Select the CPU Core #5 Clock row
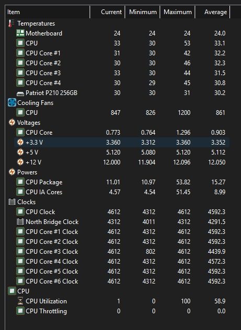Screen dimensions: 241x330 (122, 272)
